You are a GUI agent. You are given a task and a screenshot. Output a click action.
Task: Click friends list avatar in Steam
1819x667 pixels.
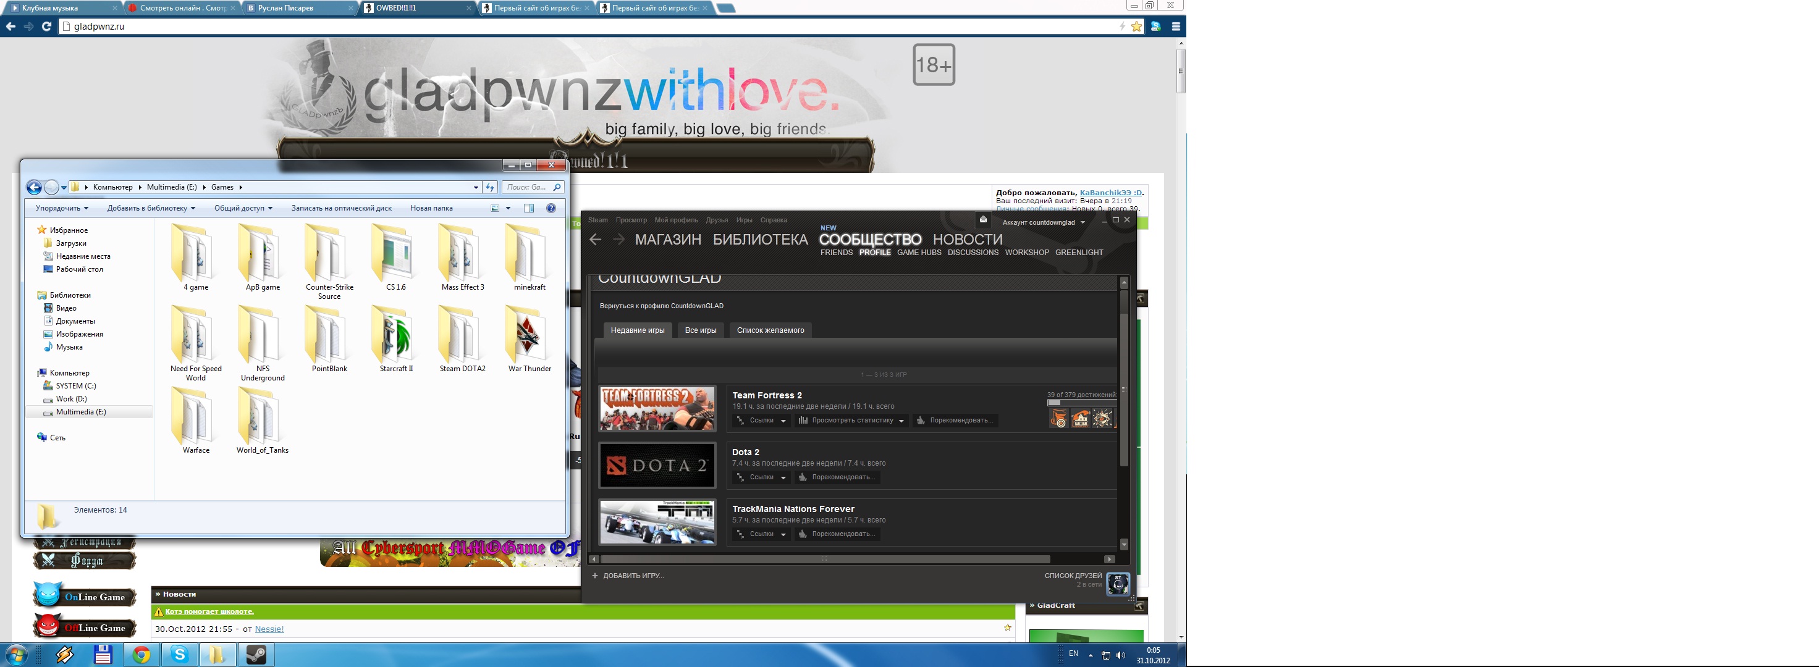point(1118,584)
